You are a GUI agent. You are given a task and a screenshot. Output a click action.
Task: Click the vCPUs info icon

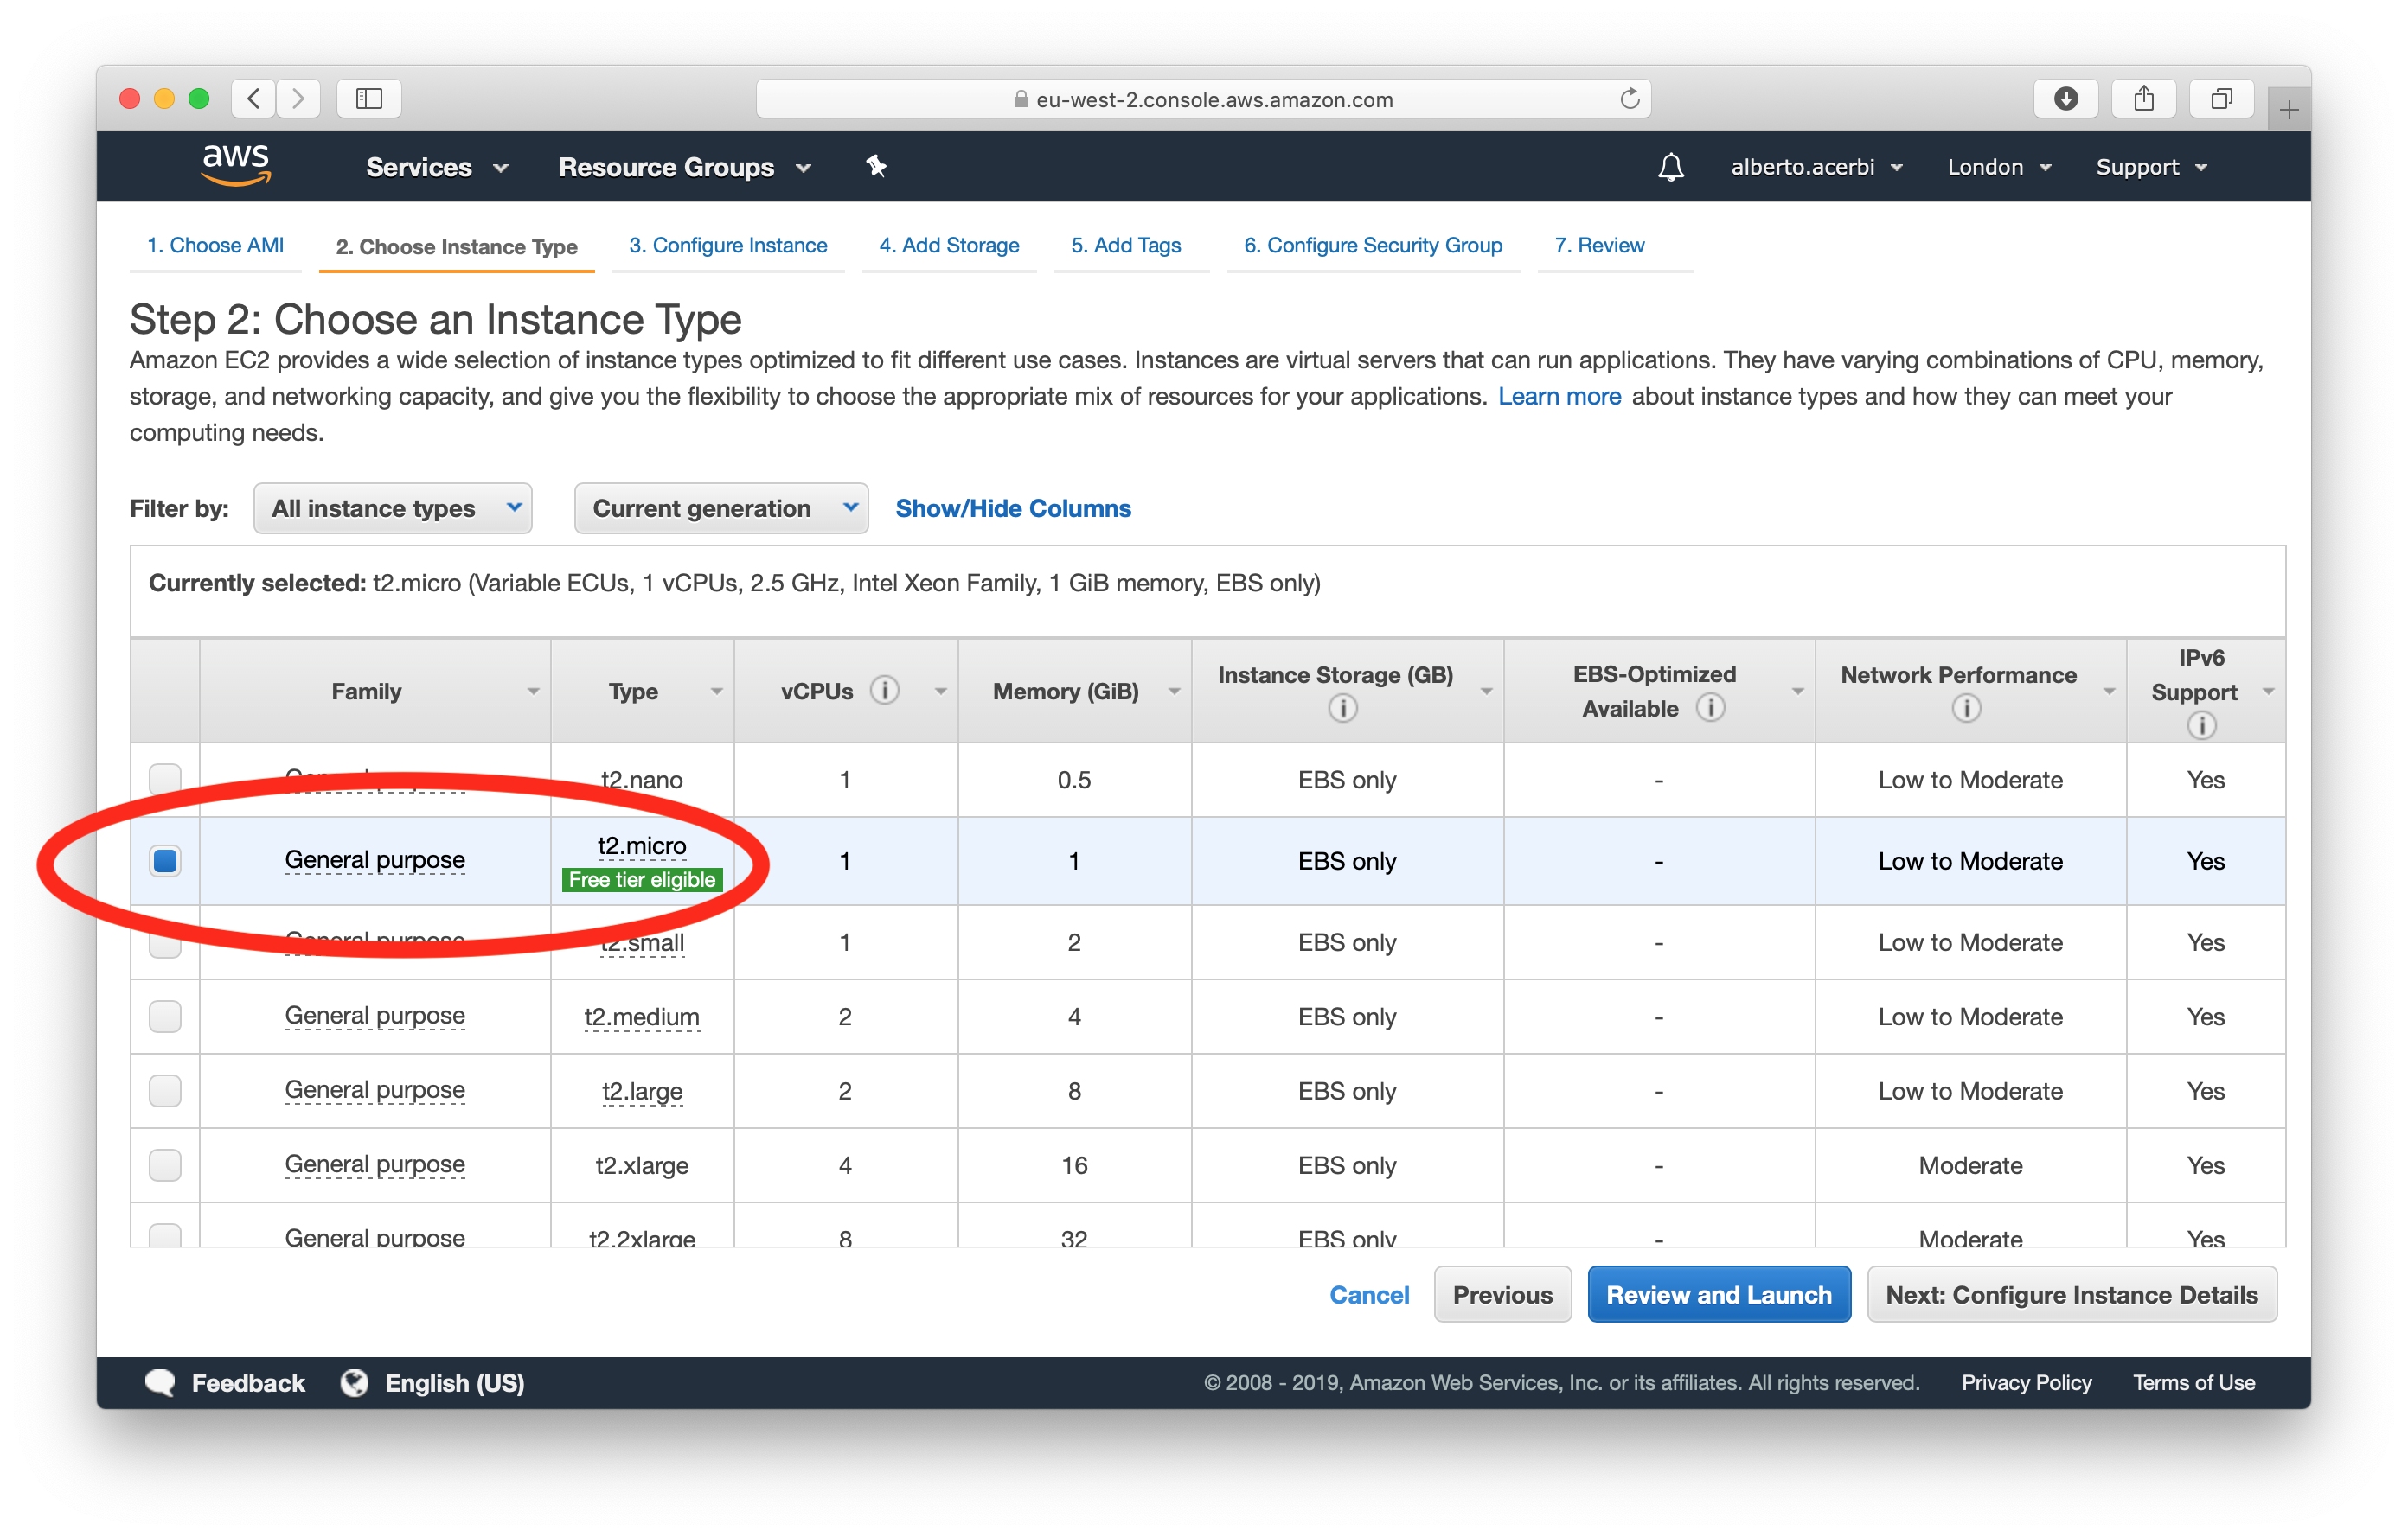pyautogui.click(x=884, y=691)
